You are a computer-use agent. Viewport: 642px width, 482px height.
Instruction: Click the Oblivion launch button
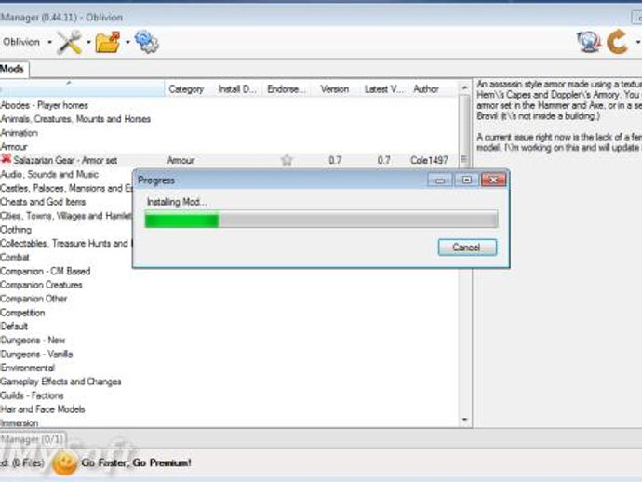(x=20, y=42)
